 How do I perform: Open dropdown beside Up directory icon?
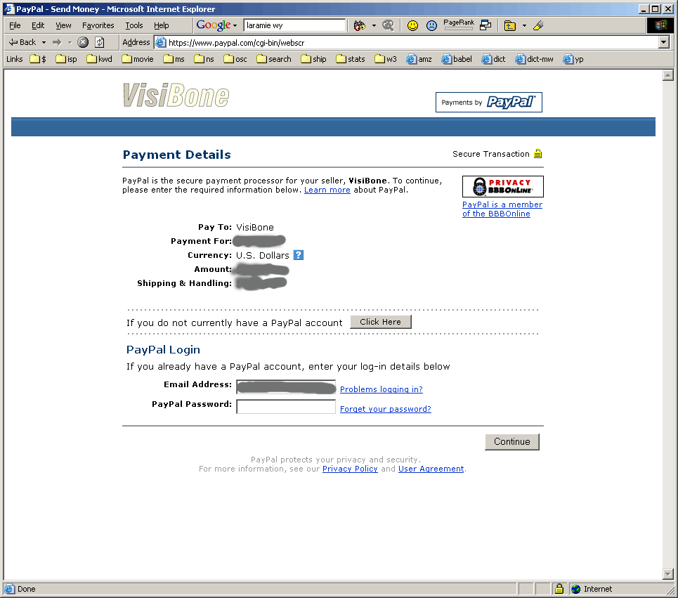click(x=525, y=26)
